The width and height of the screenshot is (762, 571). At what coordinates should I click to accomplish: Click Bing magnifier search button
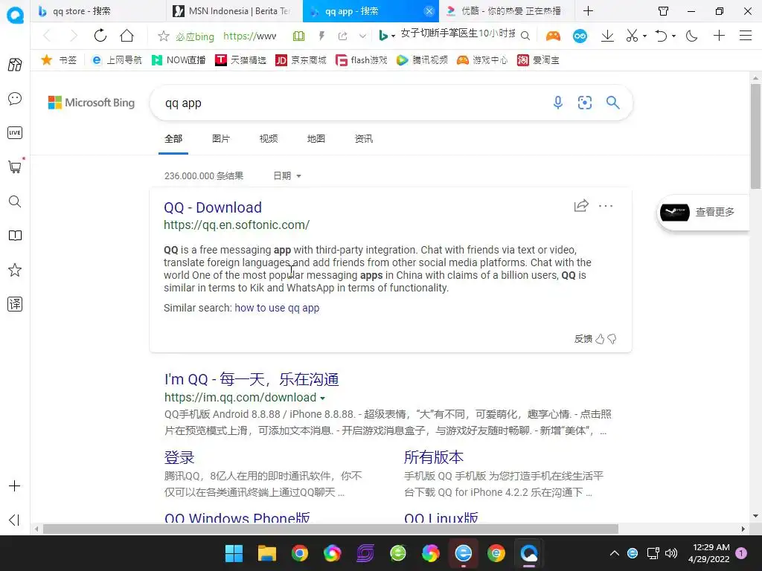point(612,103)
